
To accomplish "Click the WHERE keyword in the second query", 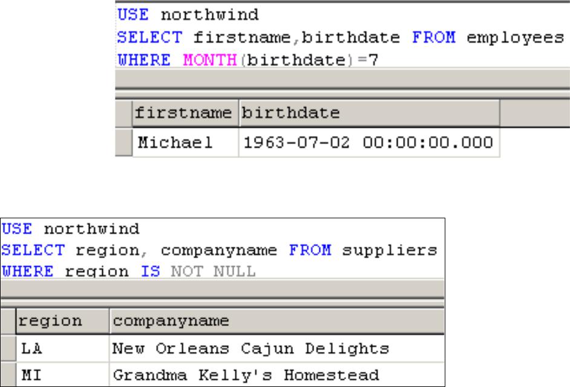I will tap(28, 272).
